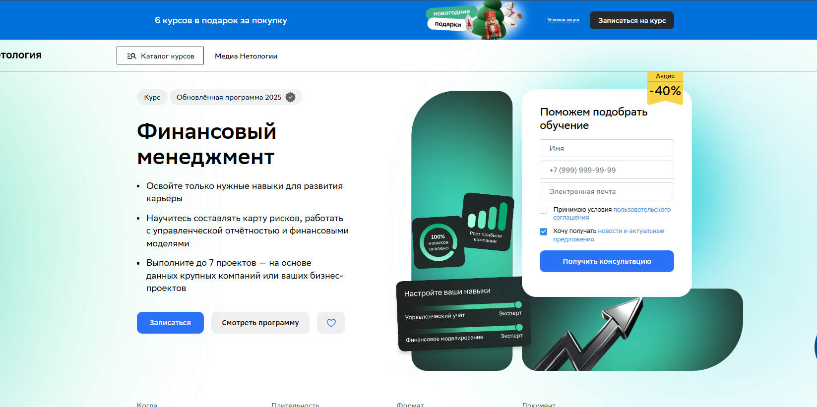This screenshot has width=817, height=407.
Task: Click the Курс tag label
Action: pyautogui.click(x=152, y=97)
